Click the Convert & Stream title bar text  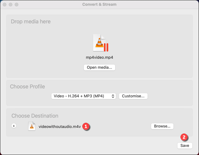pyautogui.click(x=99, y=4)
